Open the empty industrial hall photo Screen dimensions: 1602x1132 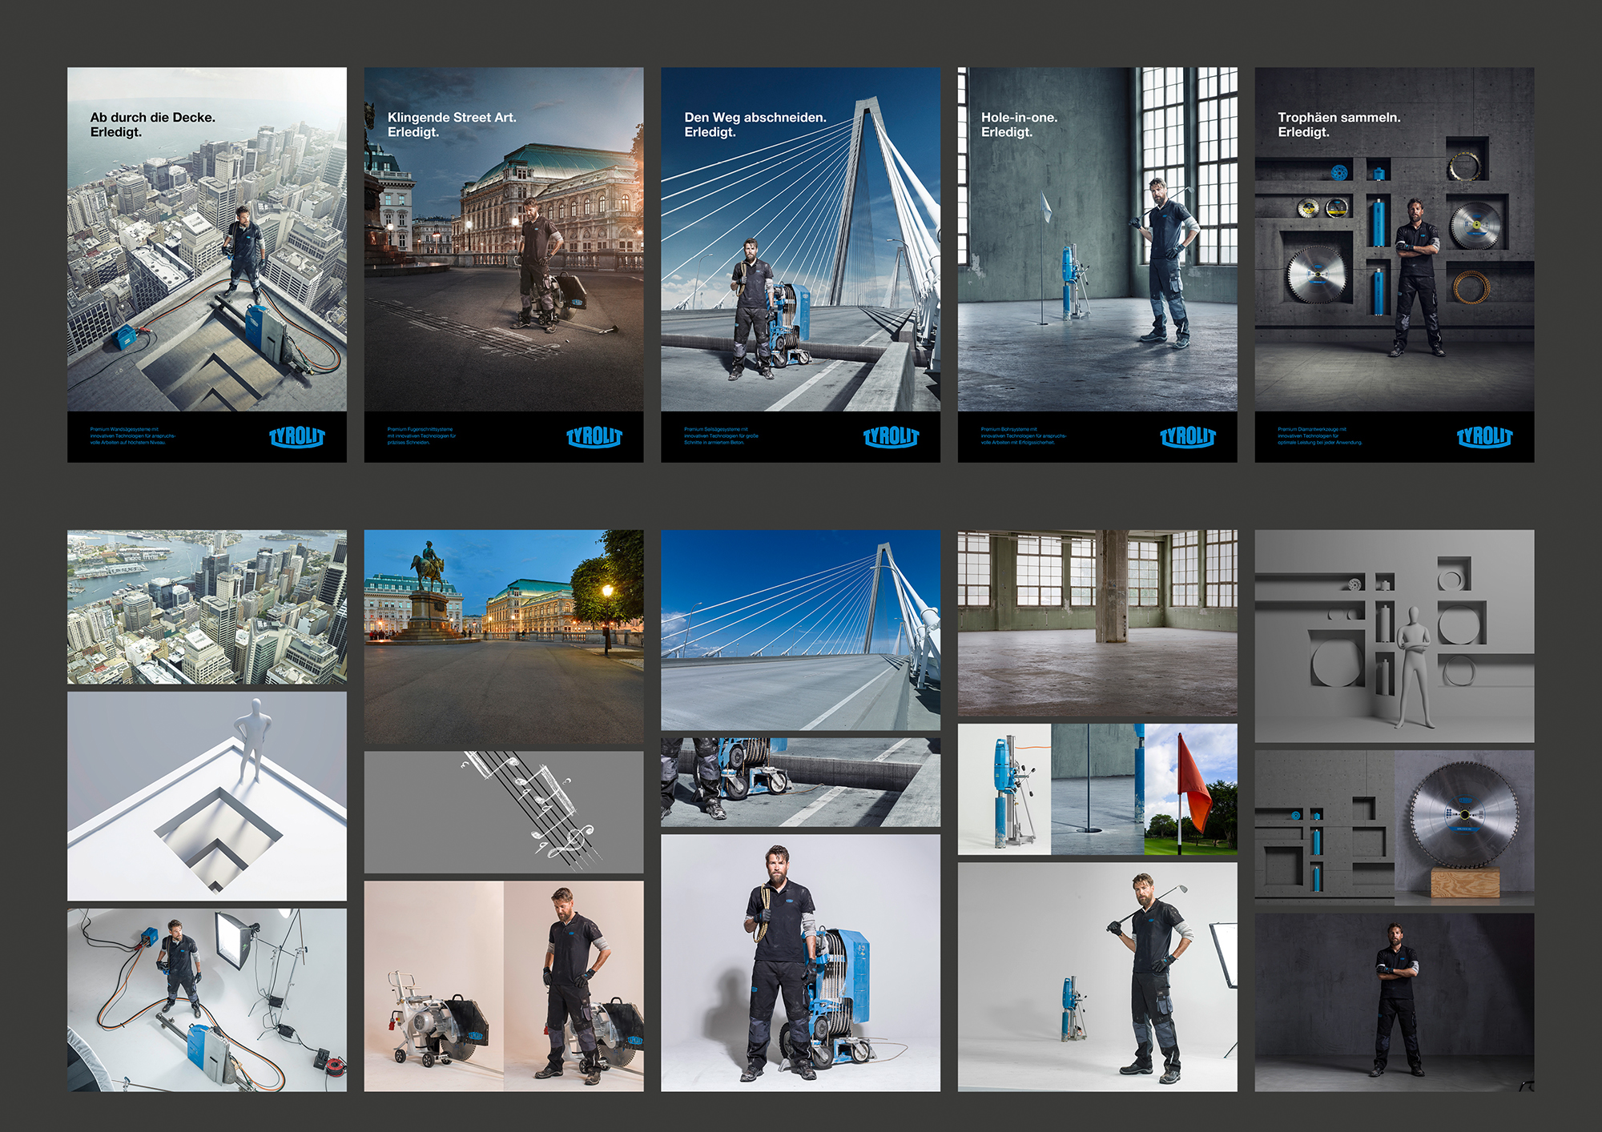coord(1097,623)
